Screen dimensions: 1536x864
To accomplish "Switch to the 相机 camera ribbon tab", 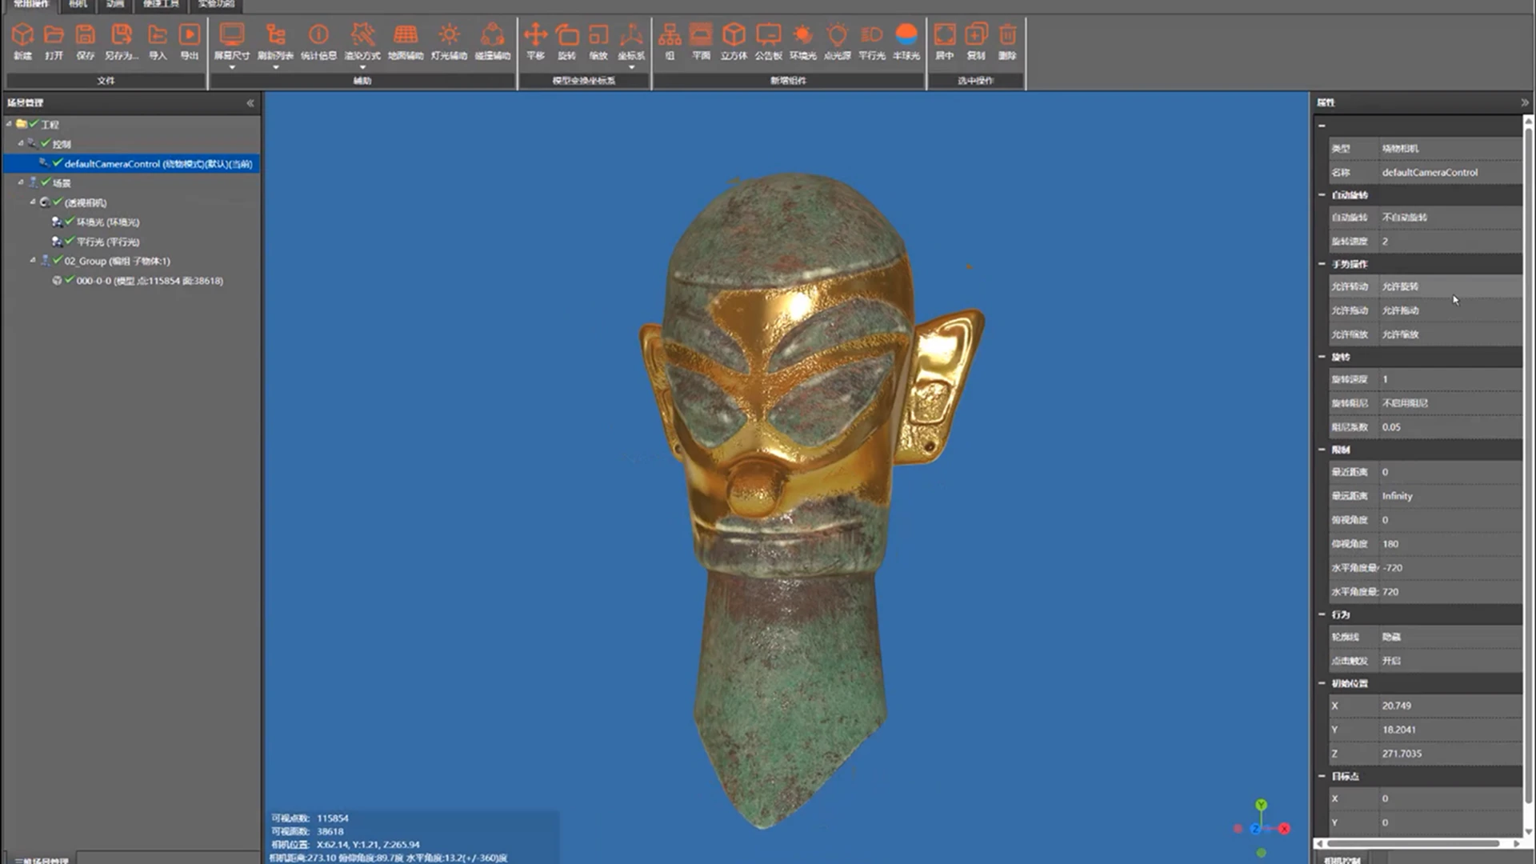I will [78, 4].
